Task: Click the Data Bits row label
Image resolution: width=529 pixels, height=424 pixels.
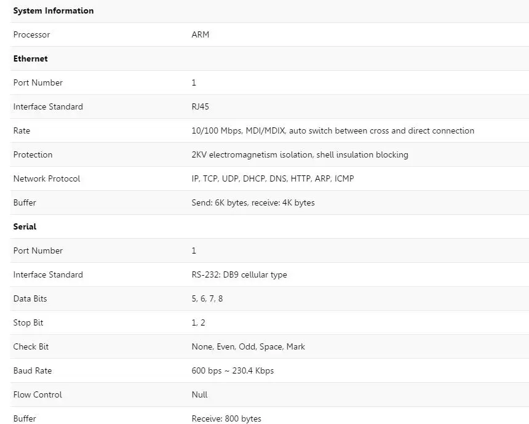Action: pos(30,298)
